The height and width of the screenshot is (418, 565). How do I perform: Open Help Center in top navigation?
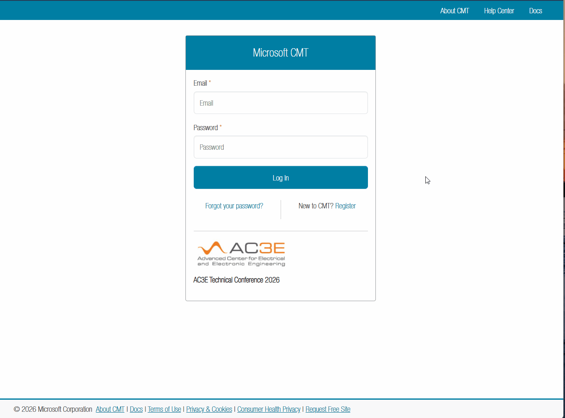point(499,11)
